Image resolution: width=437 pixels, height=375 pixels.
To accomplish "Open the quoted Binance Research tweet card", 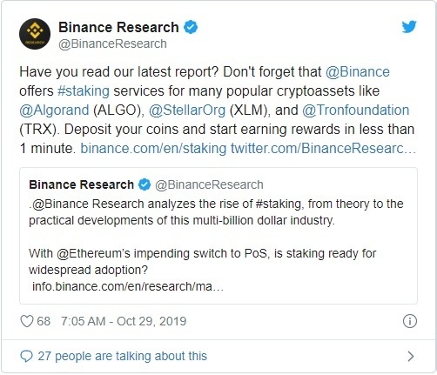I will (218, 236).
